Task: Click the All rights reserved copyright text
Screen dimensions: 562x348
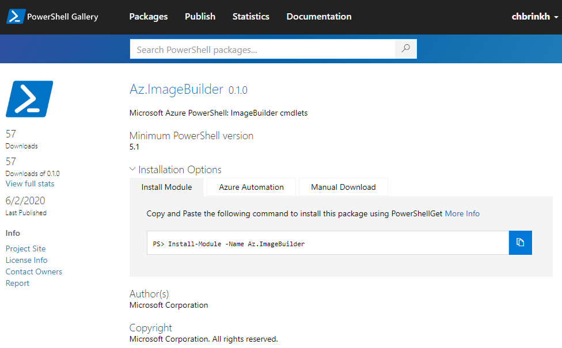Action: click(245, 339)
